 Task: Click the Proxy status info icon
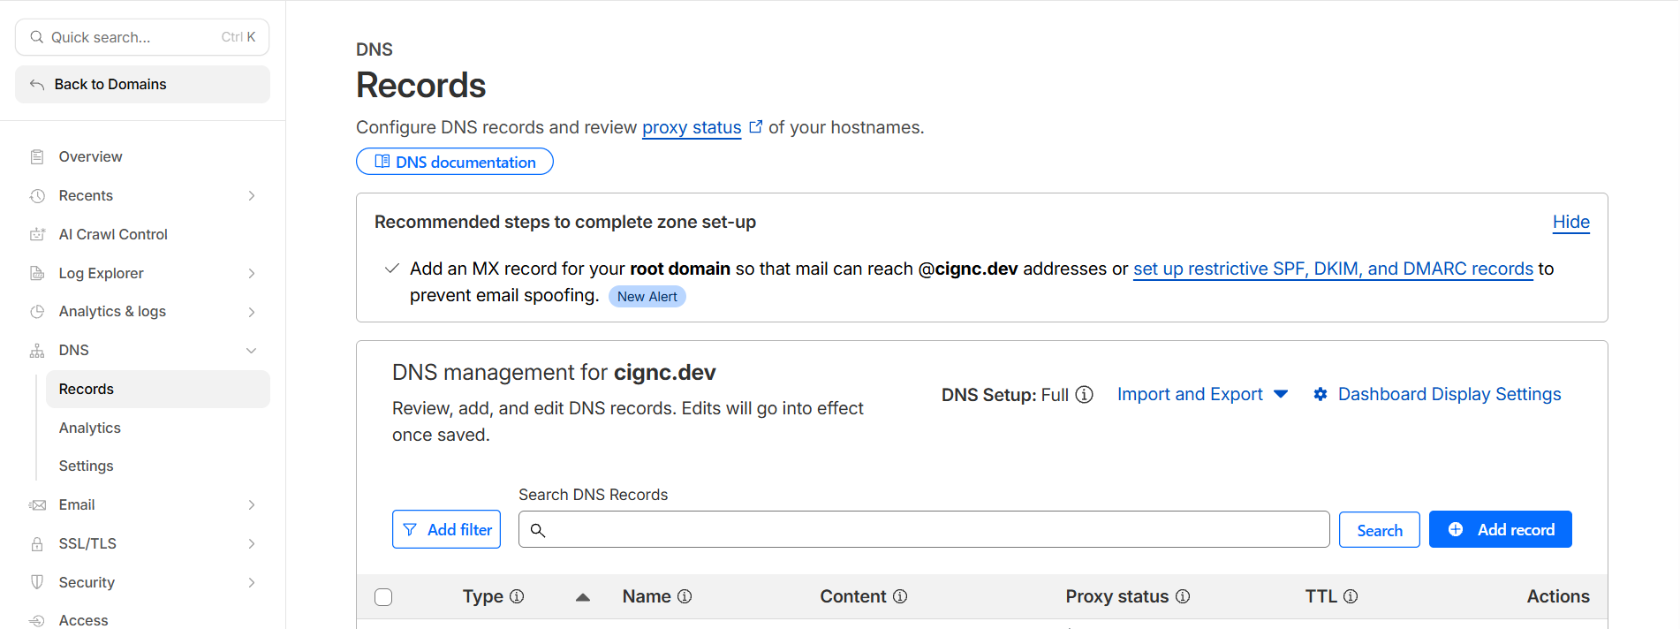(1183, 597)
